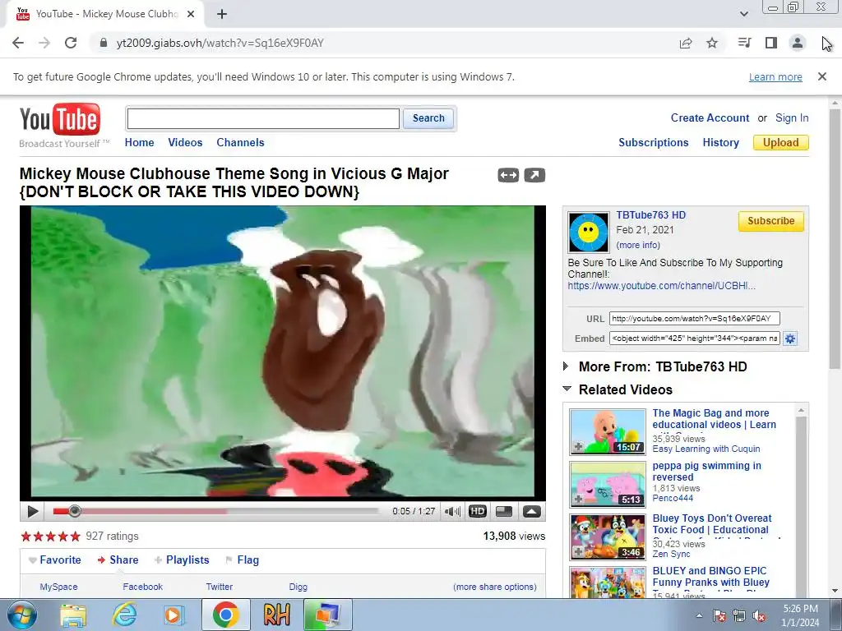Screen dimensions: 842x631
Task: Open the Playlists tab
Action: [x=182, y=560]
